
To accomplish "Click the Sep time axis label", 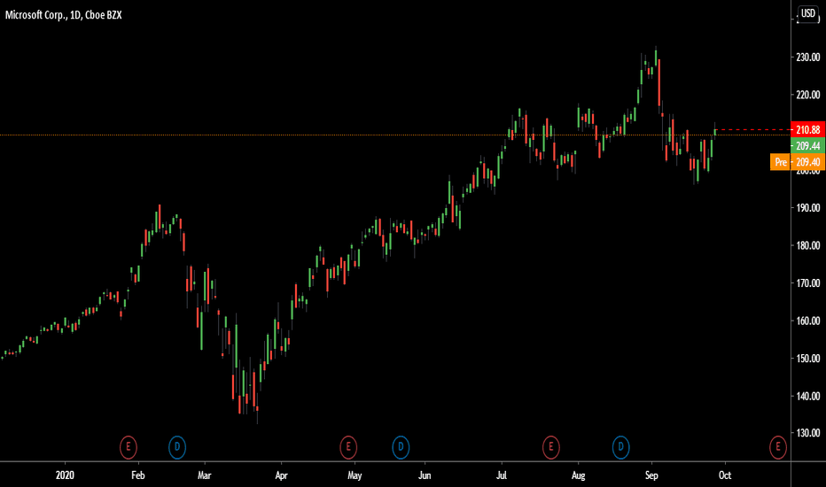I will point(651,475).
